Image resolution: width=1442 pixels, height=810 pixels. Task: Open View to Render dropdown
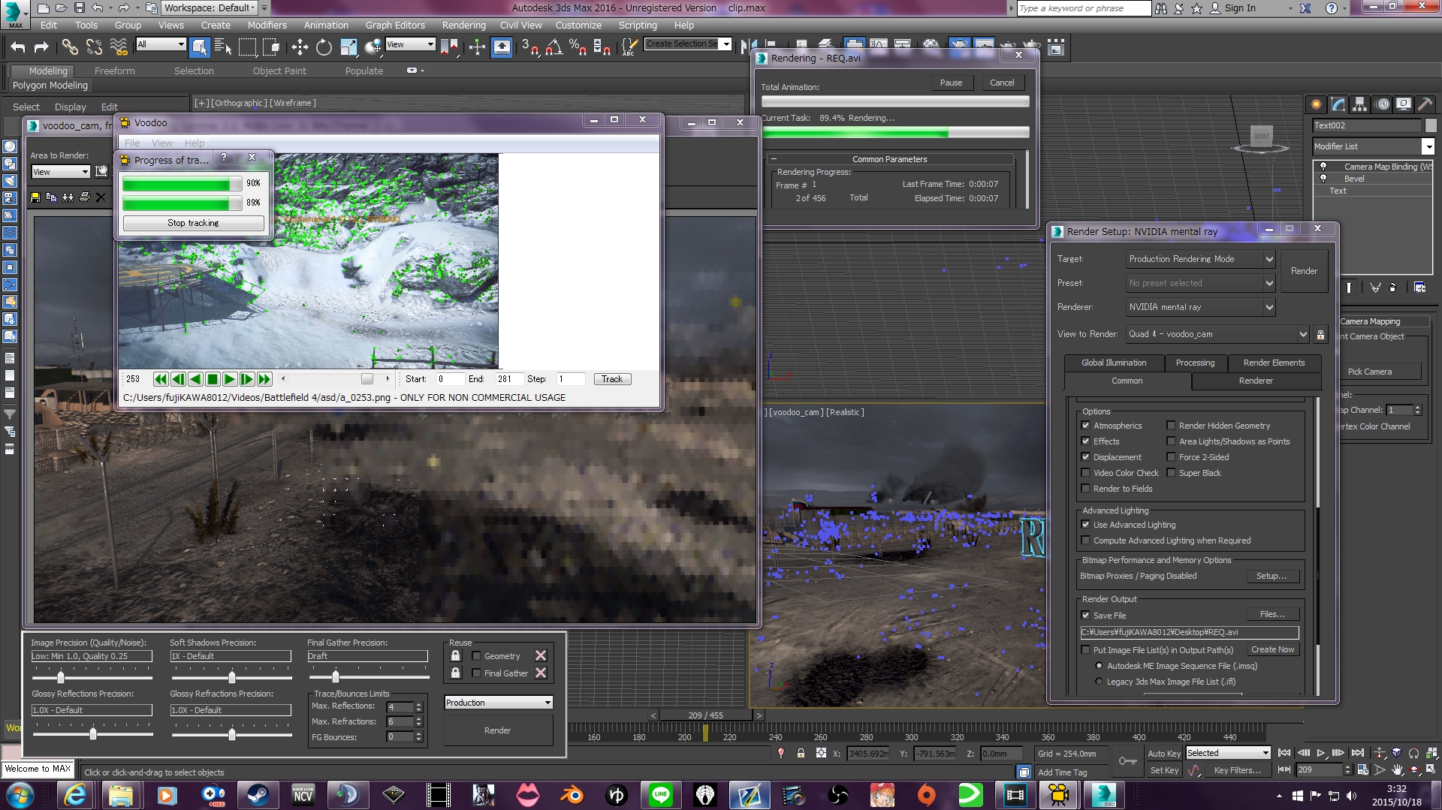(1217, 334)
